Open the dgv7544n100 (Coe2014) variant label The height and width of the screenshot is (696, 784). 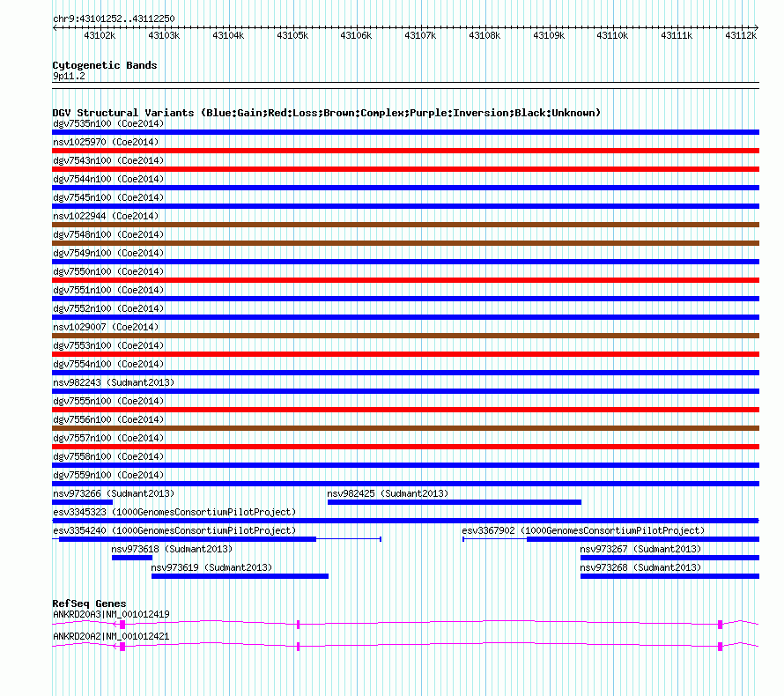(x=108, y=179)
